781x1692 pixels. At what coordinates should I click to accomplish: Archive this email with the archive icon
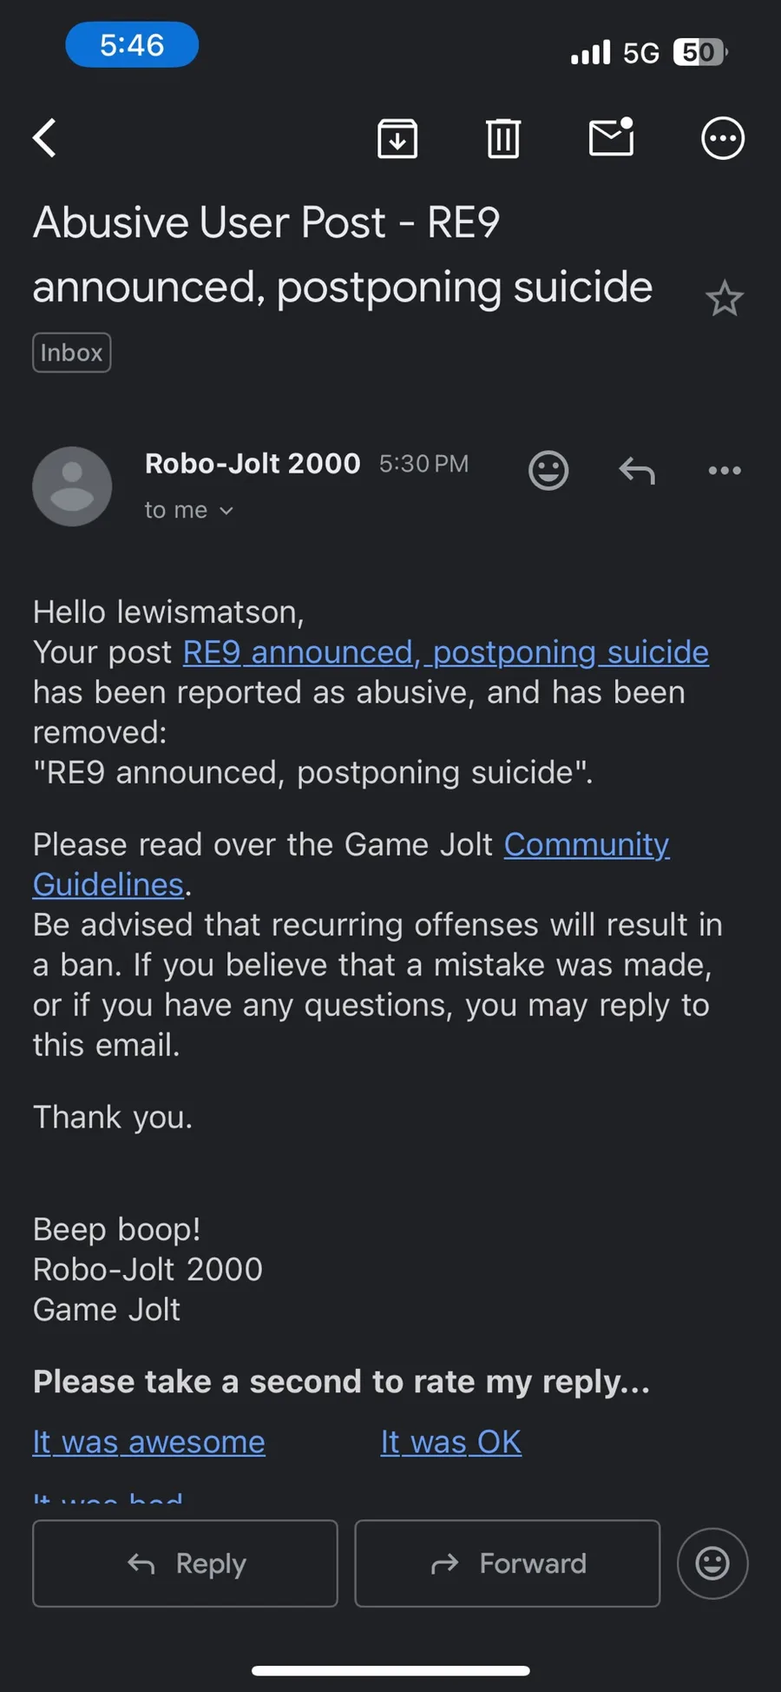(397, 138)
